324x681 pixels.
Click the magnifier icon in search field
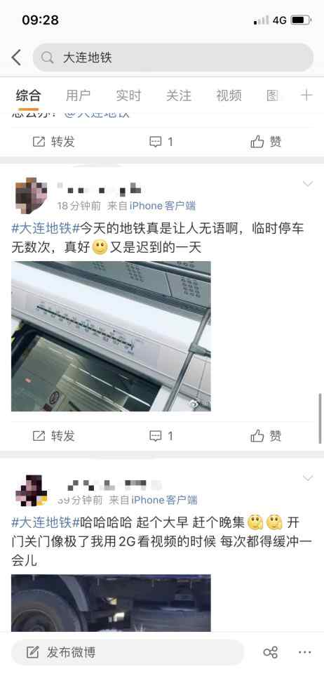(47, 58)
